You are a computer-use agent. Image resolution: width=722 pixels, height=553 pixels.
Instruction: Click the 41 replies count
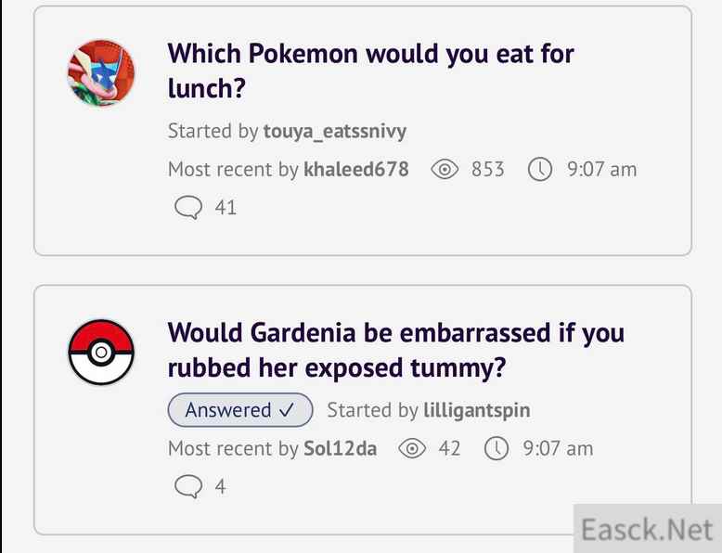point(226,208)
